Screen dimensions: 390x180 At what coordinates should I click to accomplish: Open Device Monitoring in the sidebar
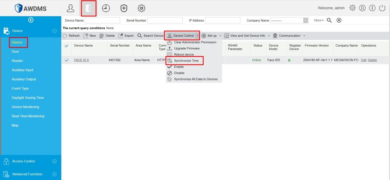point(25,107)
